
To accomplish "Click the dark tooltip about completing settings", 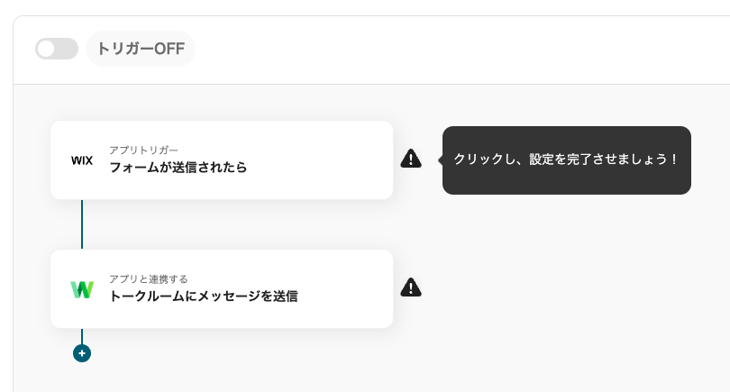I will (x=566, y=160).
